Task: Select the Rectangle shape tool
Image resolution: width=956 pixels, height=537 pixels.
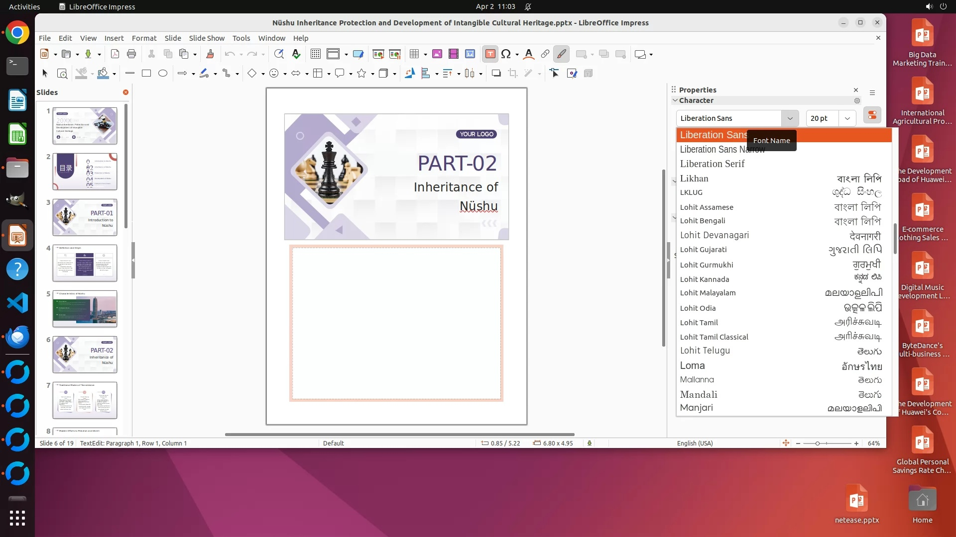Action: tap(146, 74)
